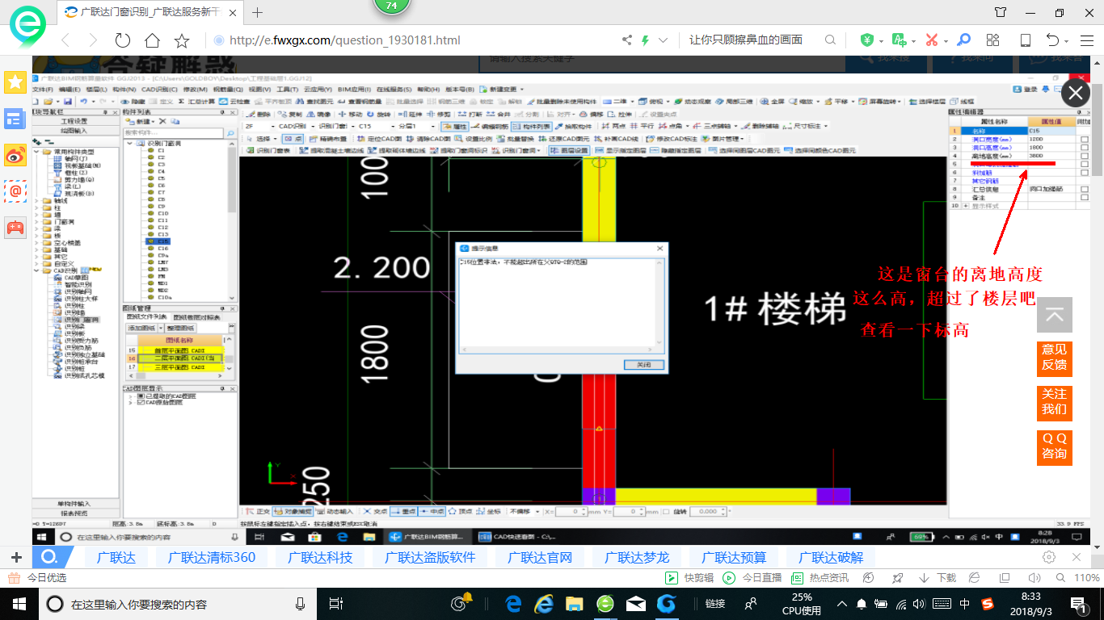Click the mobile phone icon in toolbar

click(1026, 40)
